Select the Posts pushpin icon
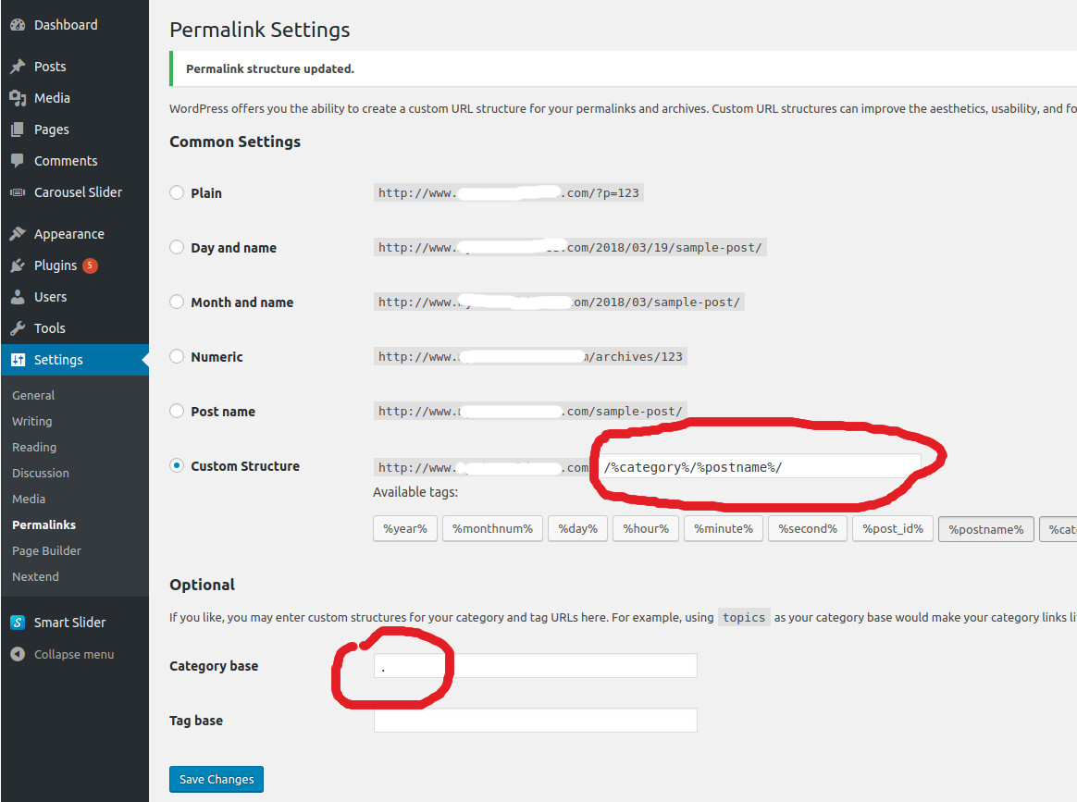The width and height of the screenshot is (1077, 802). 19,66
